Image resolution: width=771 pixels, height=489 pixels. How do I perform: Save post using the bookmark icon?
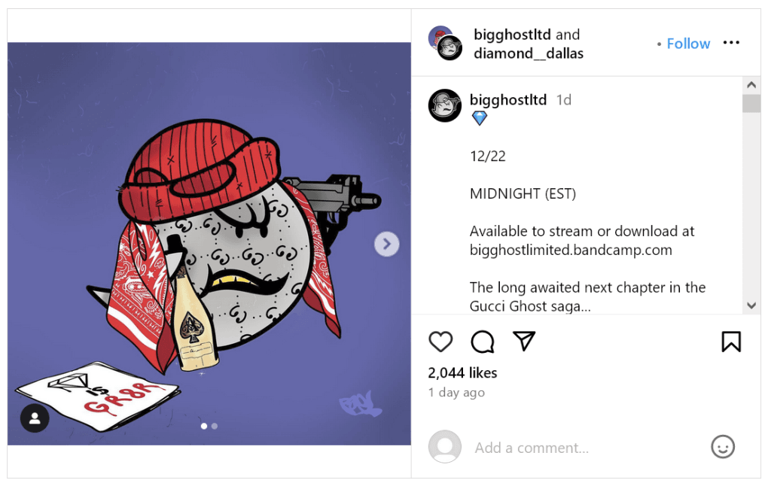[x=730, y=342]
